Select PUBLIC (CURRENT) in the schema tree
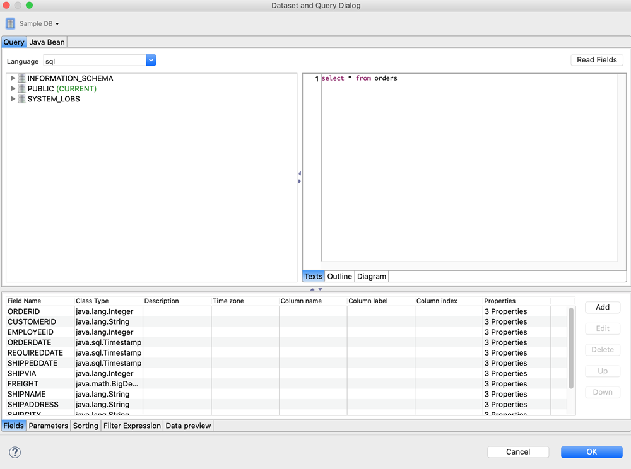This screenshot has height=469, width=631. pyautogui.click(x=62, y=89)
